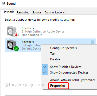97x96 pixels.
Task: Open the Communications tab
Action: pos(55,12)
